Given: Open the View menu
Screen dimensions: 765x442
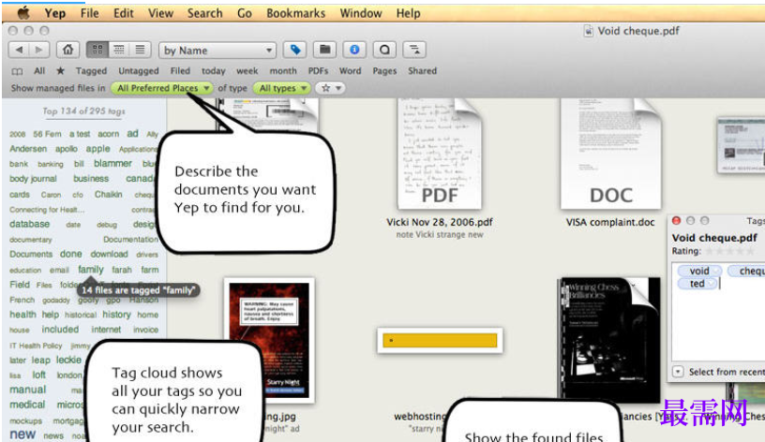Looking at the screenshot, I should point(160,13).
